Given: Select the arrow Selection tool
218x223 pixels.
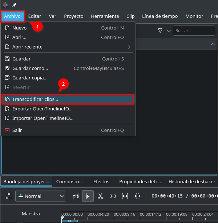Looking at the screenshot, I should [x=88, y=196].
